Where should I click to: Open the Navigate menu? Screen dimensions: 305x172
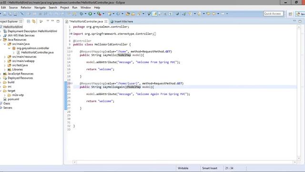40,8
